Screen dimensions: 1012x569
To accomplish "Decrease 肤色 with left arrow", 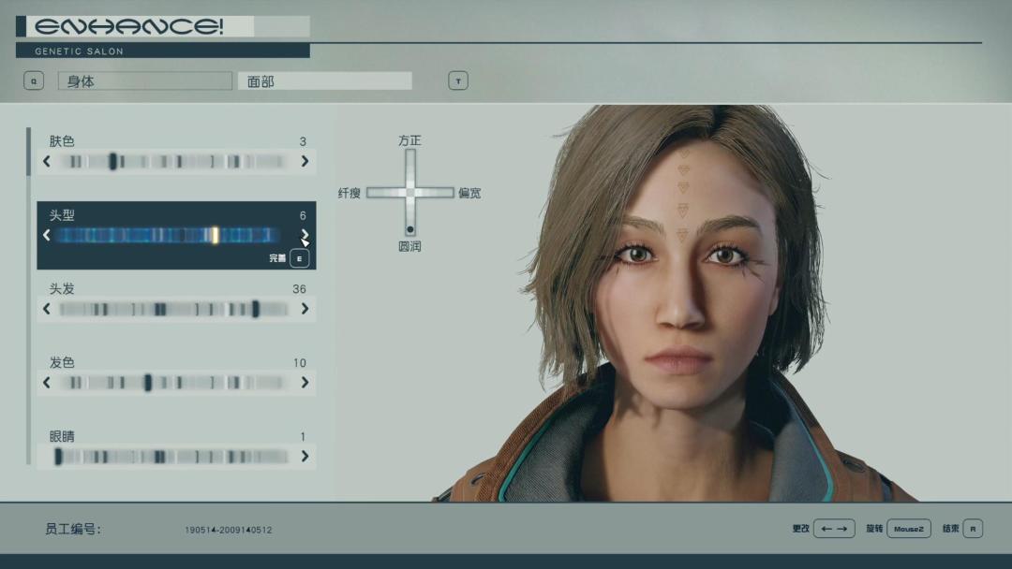I will (x=47, y=161).
